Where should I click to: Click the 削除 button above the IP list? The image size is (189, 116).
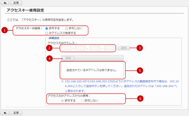pyautogui.click(x=68, y=58)
